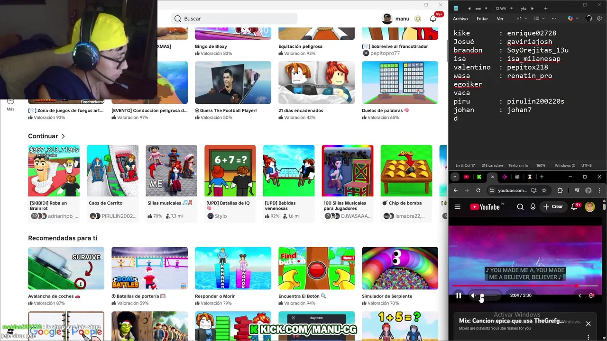The image size is (607, 341).
Task: Open the Mix playlist three-dot options
Action: point(589,337)
